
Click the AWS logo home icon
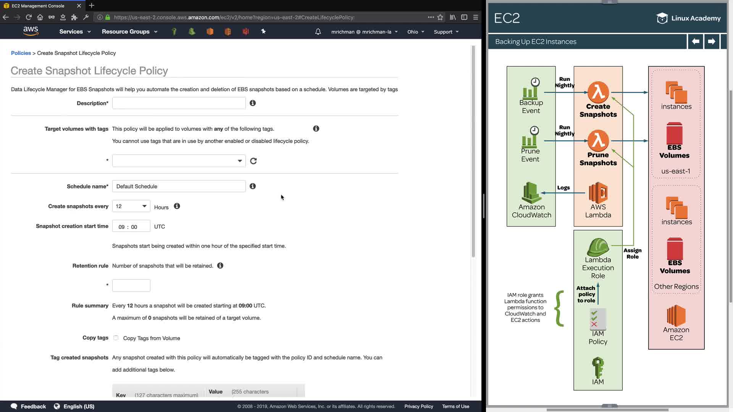(31, 31)
